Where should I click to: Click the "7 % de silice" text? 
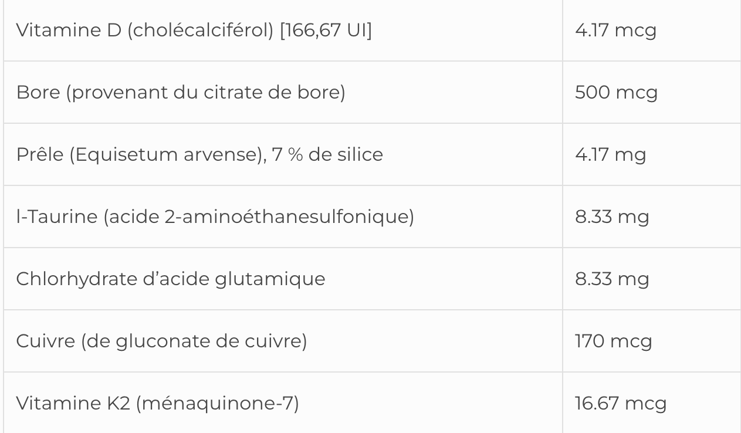327,155
